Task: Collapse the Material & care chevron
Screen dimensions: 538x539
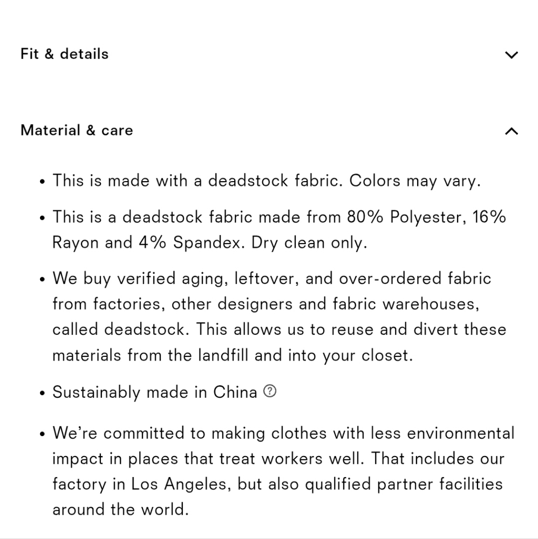Action: click(511, 131)
